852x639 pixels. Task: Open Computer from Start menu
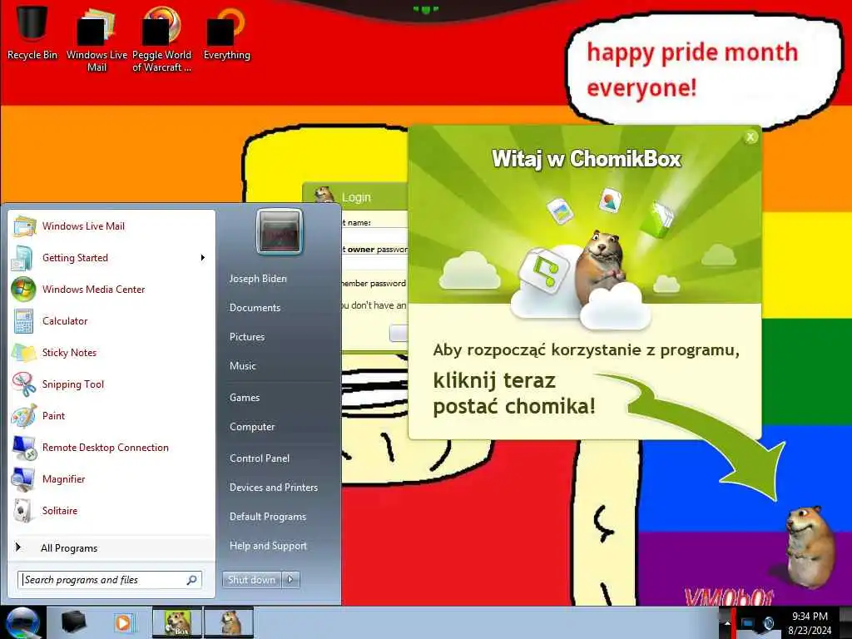pyautogui.click(x=252, y=427)
